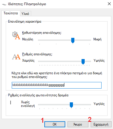
Task: Click the cursor blink rate slider thumb
Action: pyautogui.click(x=71, y=105)
